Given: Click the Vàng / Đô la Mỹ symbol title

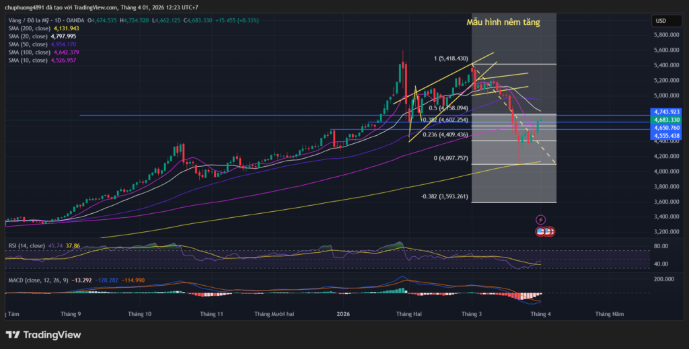Looking at the screenshot, I should pyautogui.click(x=40, y=20).
